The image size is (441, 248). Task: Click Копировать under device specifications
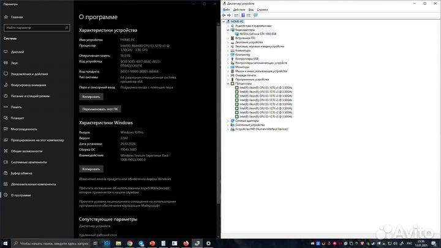point(91,97)
